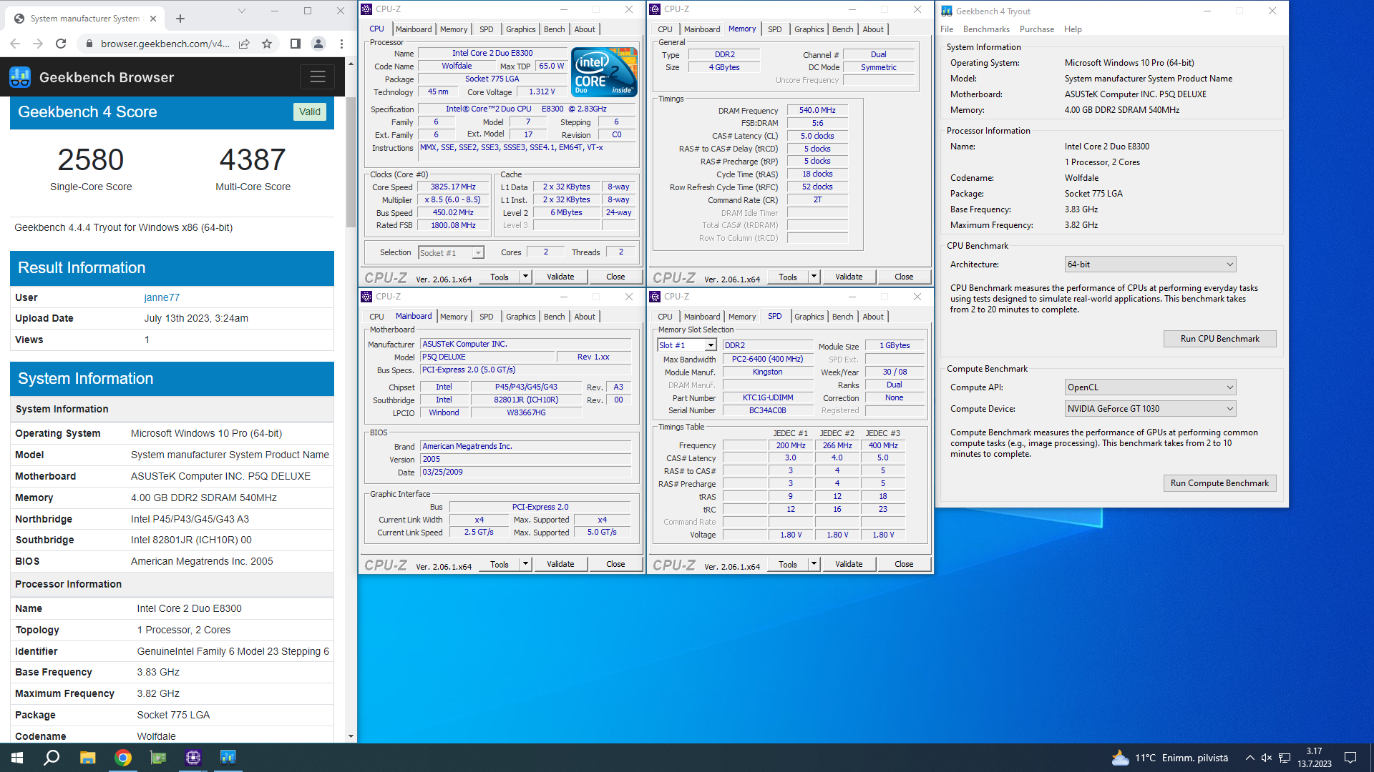Click Run CPU Benchmark button

[1219, 339]
